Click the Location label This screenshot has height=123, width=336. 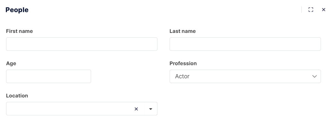point(17,96)
